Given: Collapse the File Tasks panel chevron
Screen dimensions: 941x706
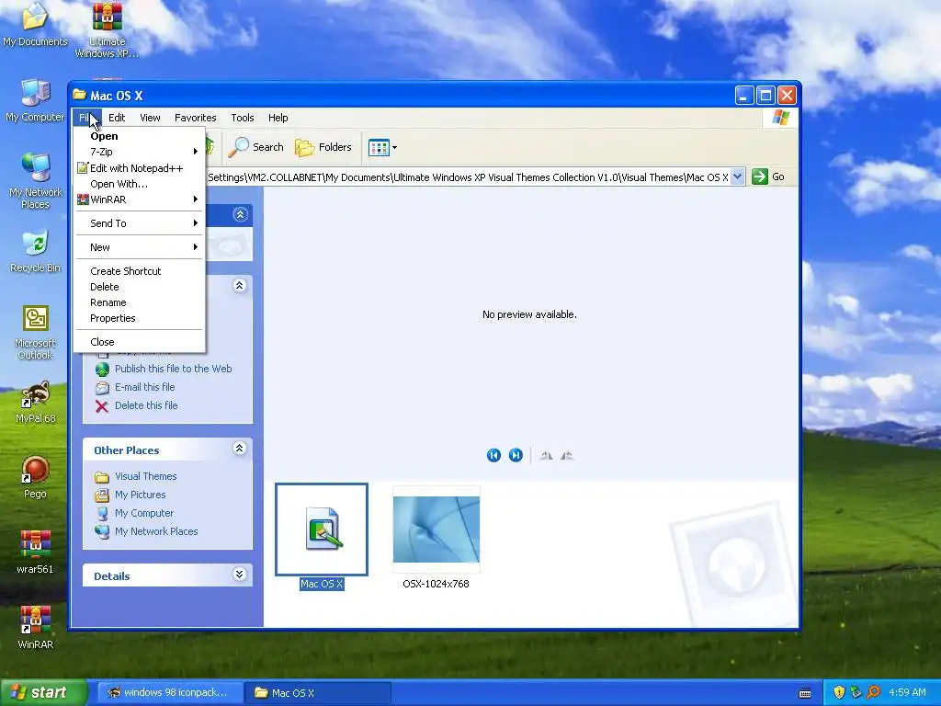Looking at the screenshot, I should click(x=240, y=285).
